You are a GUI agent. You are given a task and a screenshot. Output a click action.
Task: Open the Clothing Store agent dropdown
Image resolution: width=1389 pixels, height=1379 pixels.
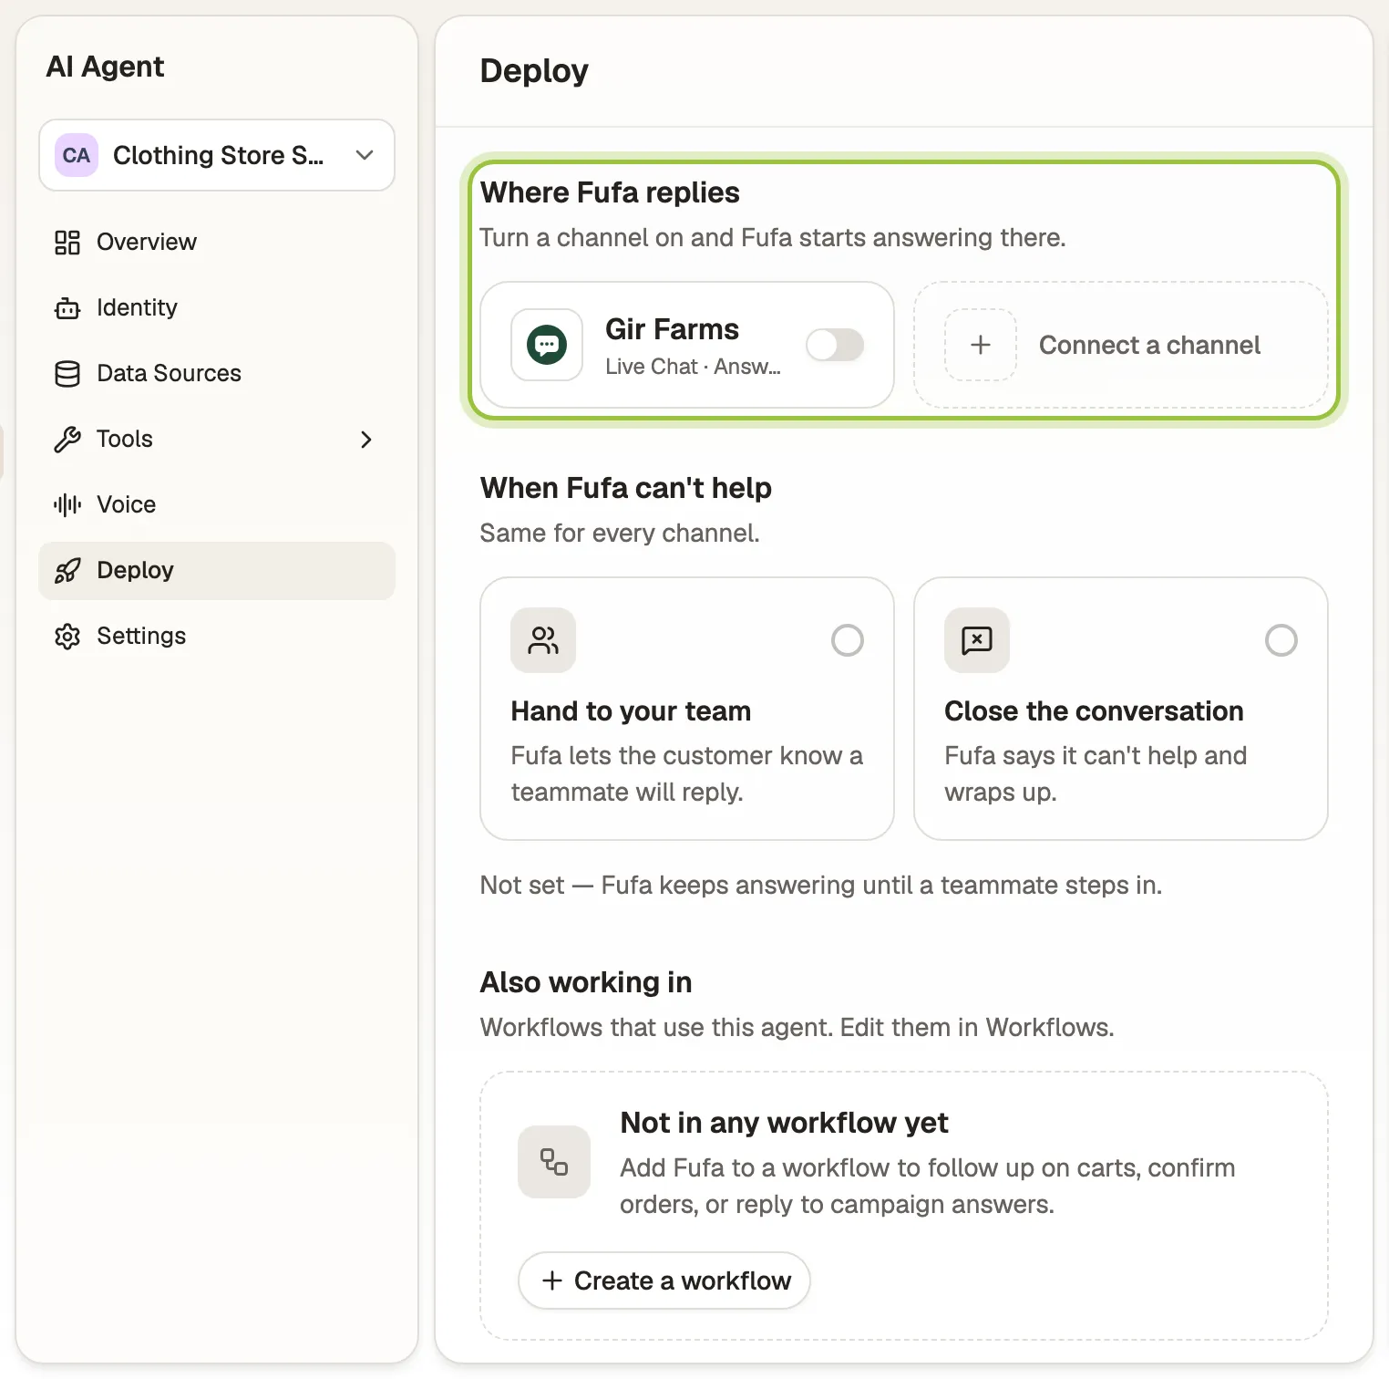pyautogui.click(x=217, y=155)
